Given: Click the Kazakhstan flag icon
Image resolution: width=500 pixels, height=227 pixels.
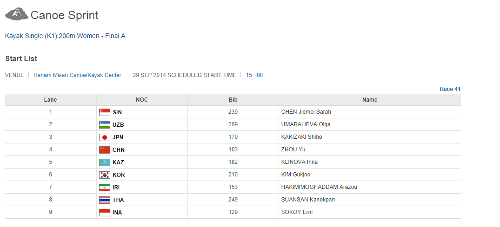Looking at the screenshot, I should pyautogui.click(x=104, y=162).
